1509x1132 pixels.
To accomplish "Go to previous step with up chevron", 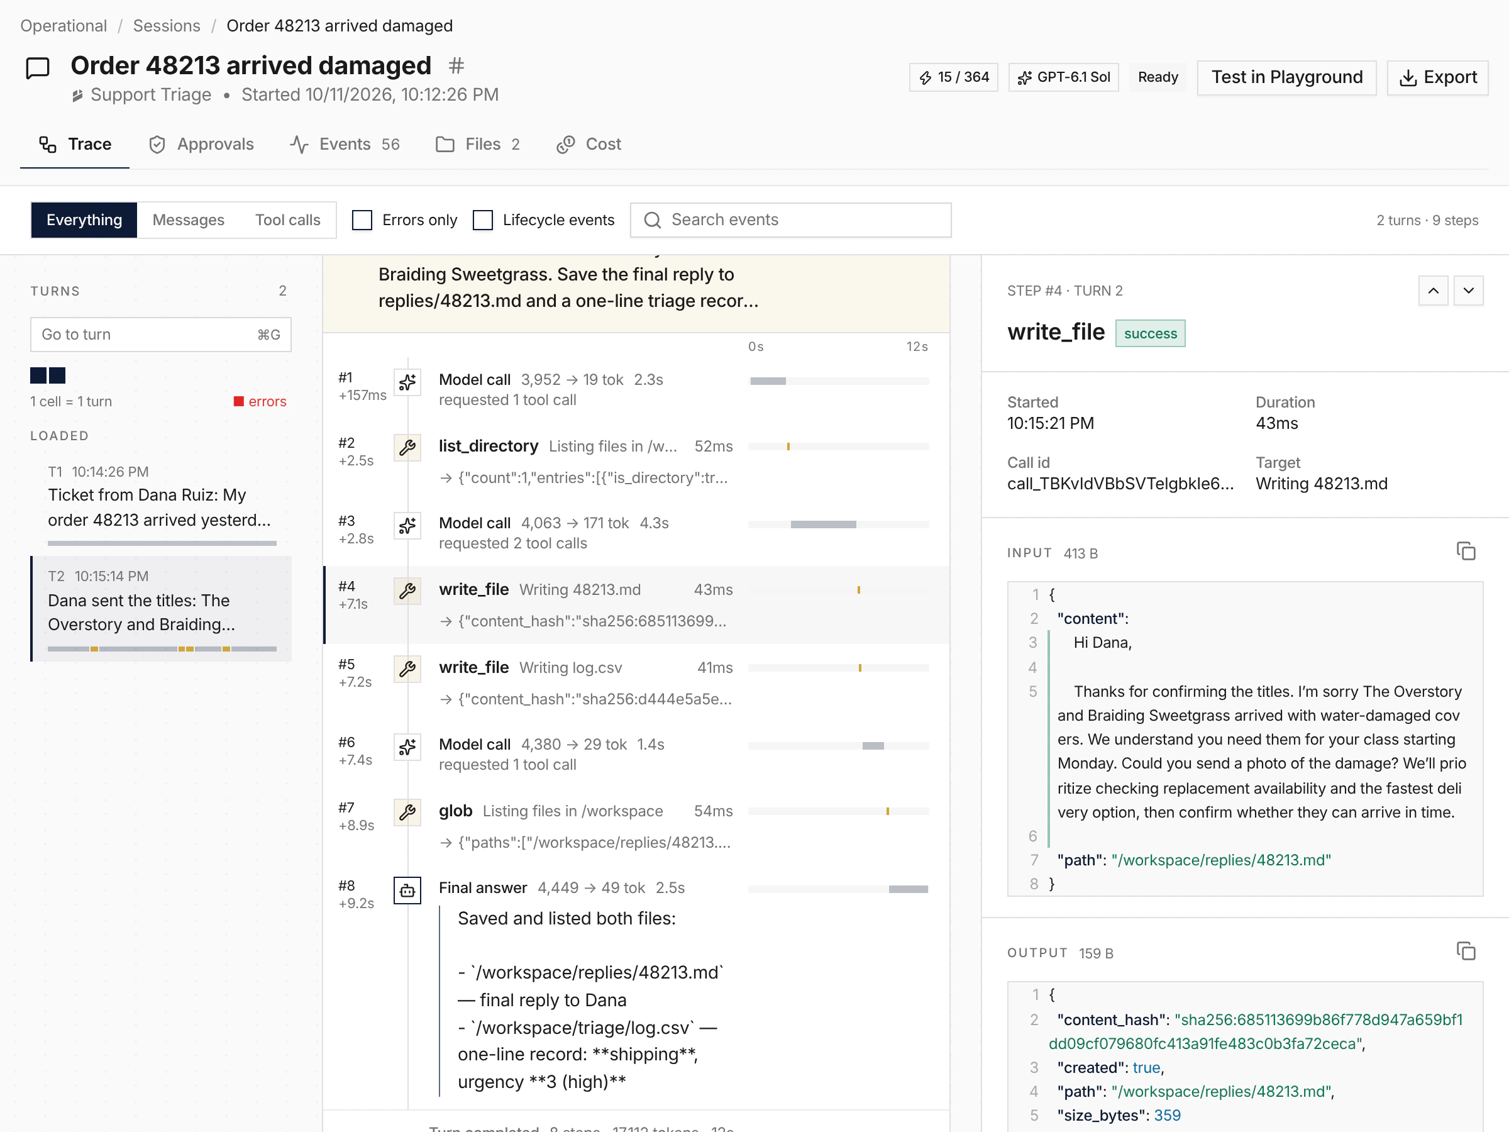I will (x=1434, y=291).
